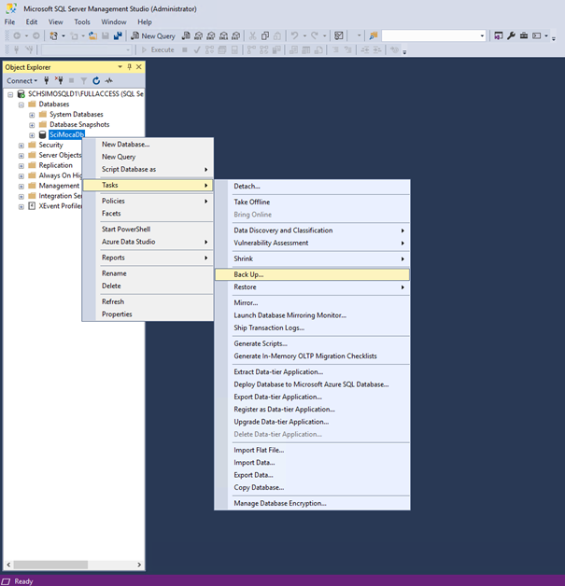Viewport: 565px width, 586px height.
Task: Click Disconnect plug icon in Object Explorer
Action: 59,80
